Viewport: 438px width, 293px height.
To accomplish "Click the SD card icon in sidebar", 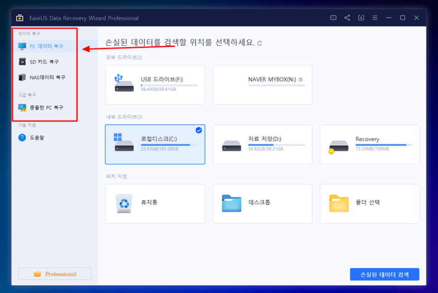I will point(22,61).
